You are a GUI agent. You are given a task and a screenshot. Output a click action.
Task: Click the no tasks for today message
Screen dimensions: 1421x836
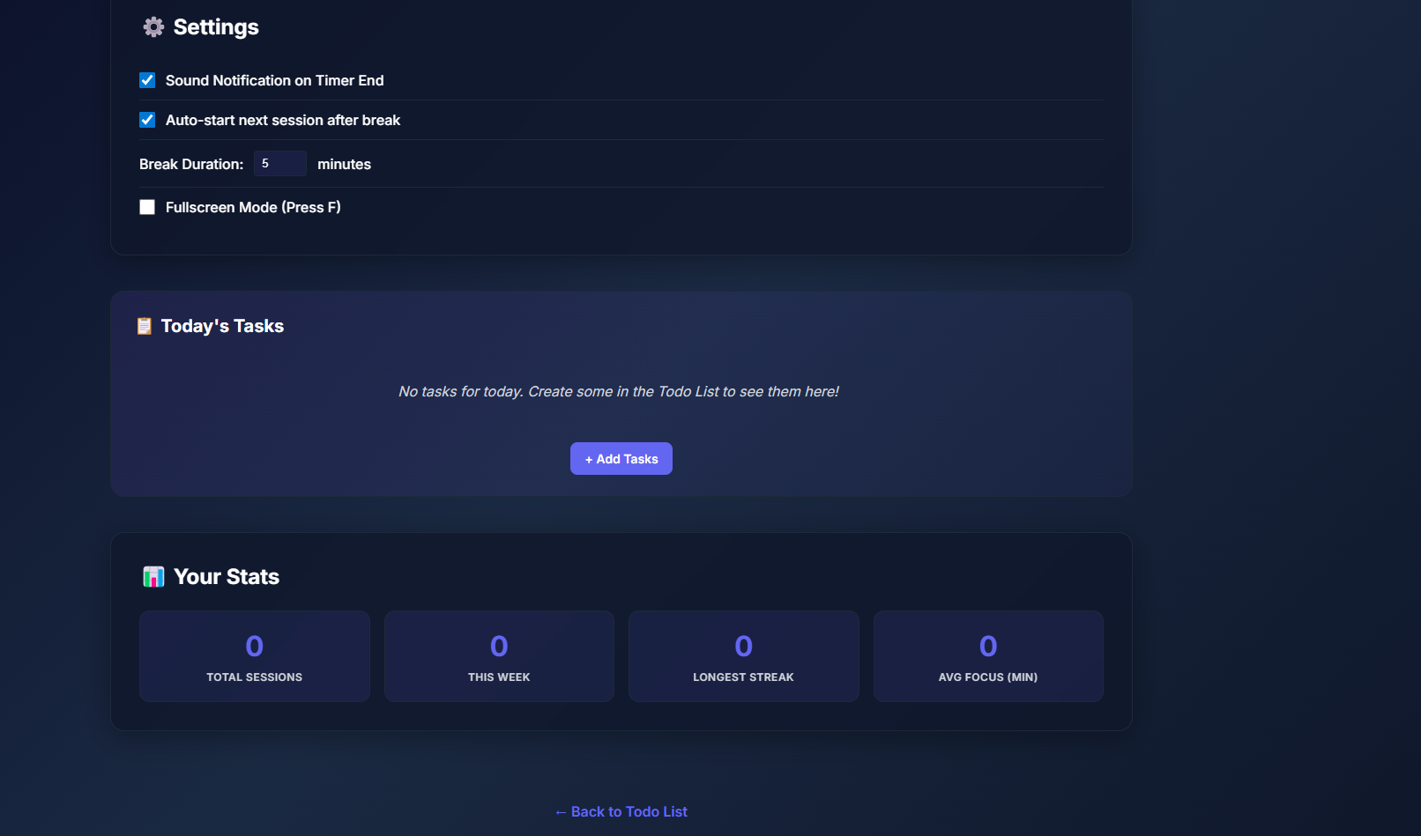click(x=619, y=391)
